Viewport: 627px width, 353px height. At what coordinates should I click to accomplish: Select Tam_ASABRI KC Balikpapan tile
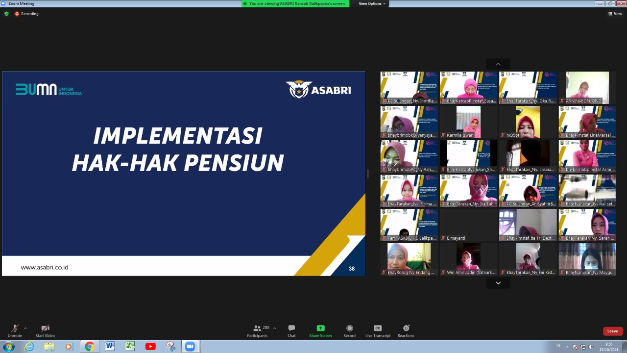[409, 225]
